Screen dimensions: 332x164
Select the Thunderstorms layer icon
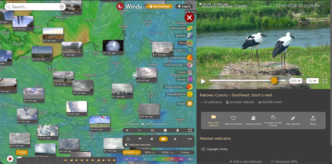190,94
